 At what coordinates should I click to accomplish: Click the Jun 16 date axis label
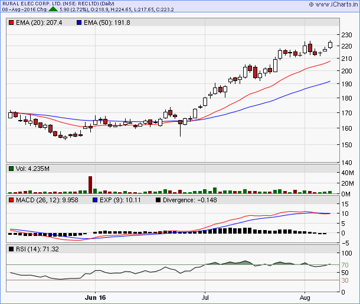coord(95,297)
